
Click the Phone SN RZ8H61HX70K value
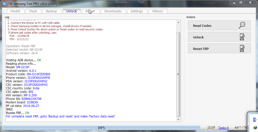click(x=32, y=99)
